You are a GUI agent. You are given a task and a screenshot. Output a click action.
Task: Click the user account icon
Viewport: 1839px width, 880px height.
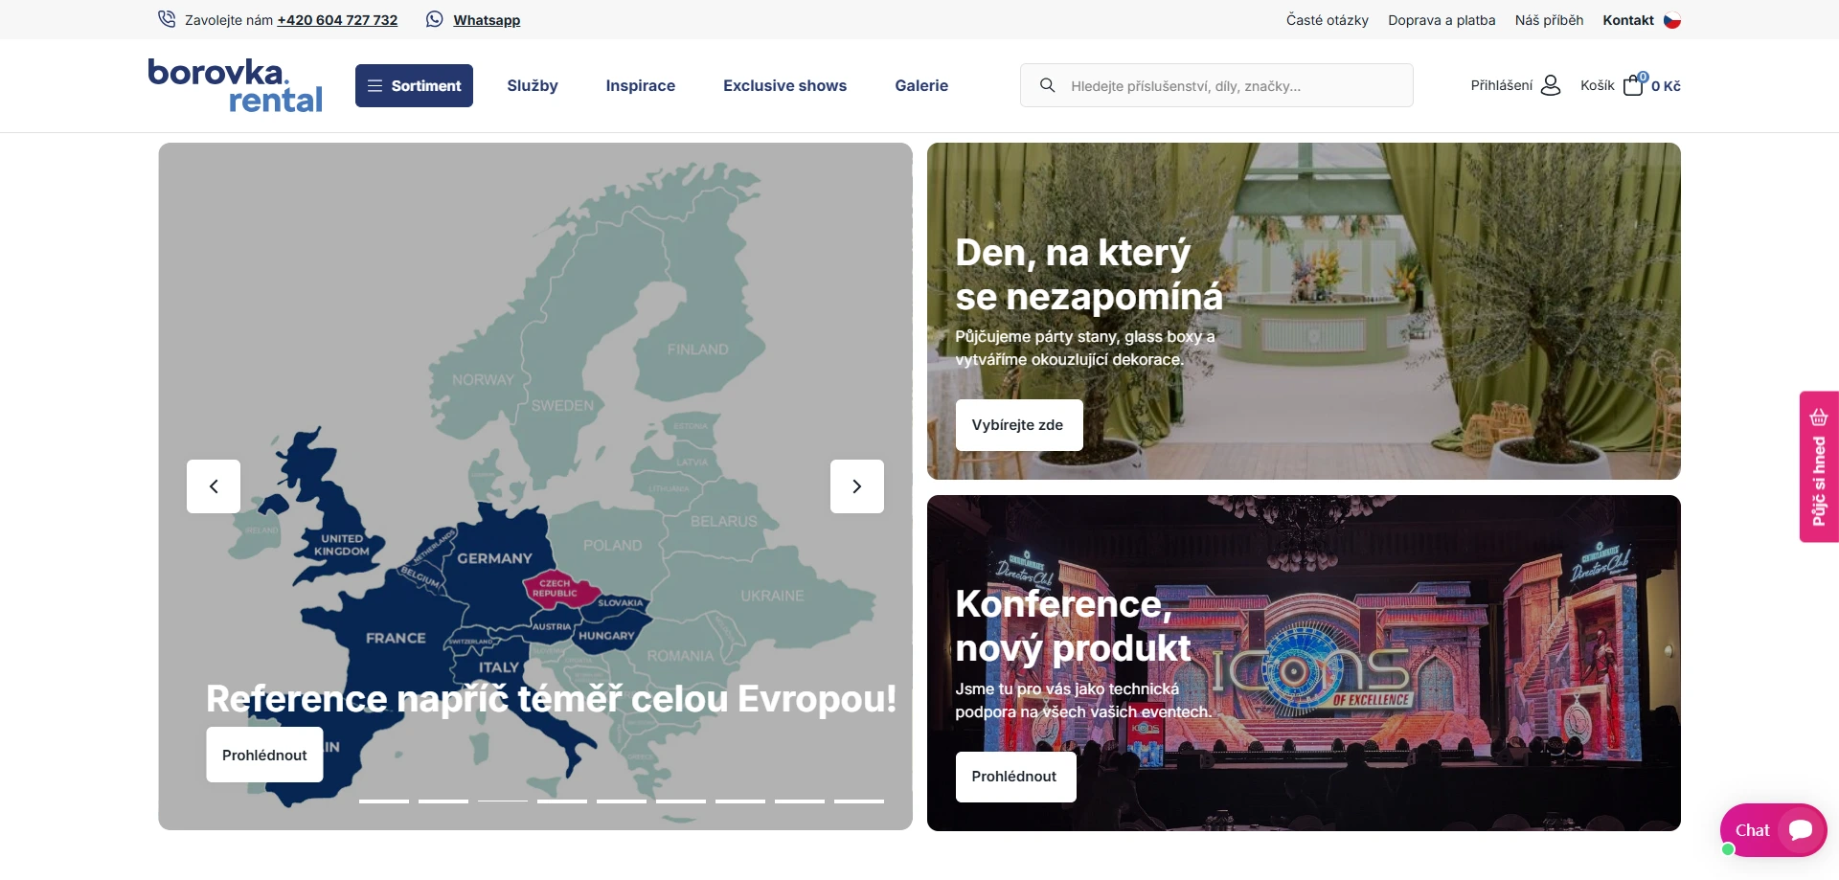point(1551,85)
